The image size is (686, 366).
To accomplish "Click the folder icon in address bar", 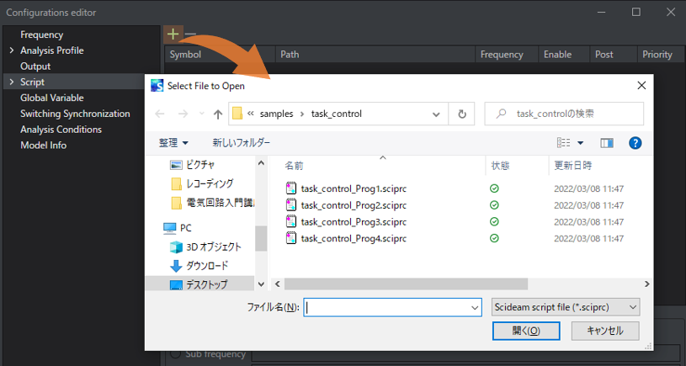I will pyautogui.click(x=237, y=114).
